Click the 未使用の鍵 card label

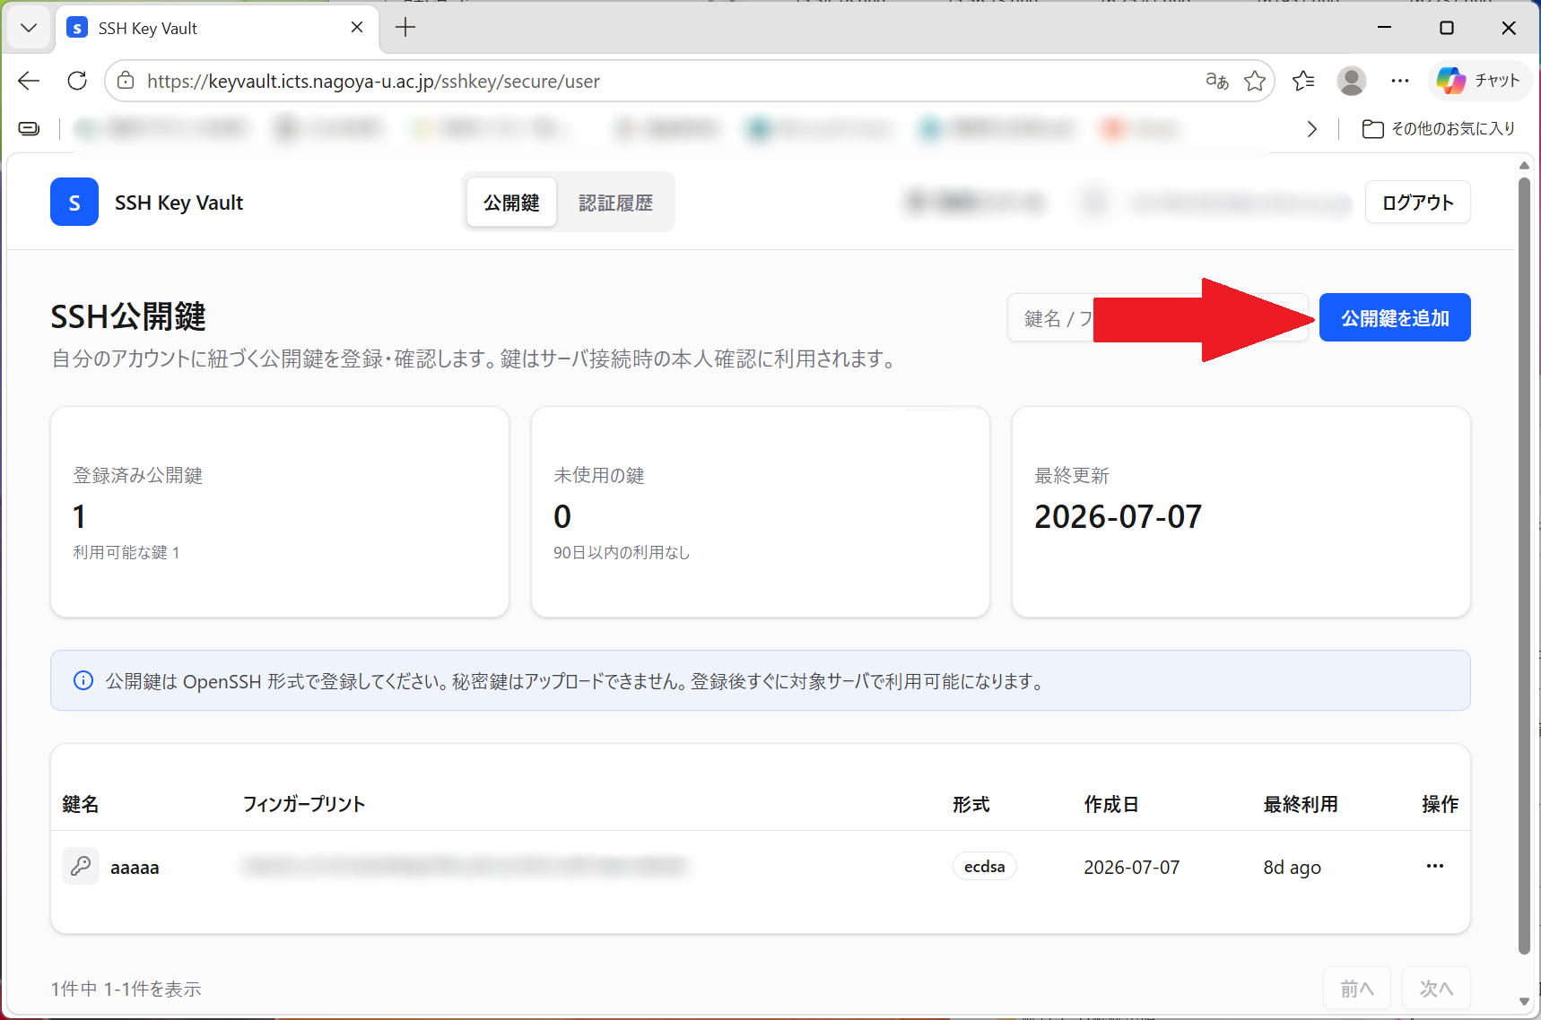pos(599,475)
